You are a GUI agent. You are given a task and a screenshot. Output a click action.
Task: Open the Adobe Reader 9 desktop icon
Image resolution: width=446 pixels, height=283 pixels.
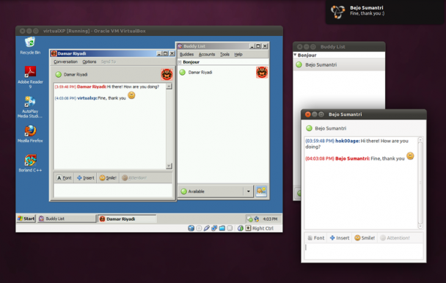[x=30, y=77]
